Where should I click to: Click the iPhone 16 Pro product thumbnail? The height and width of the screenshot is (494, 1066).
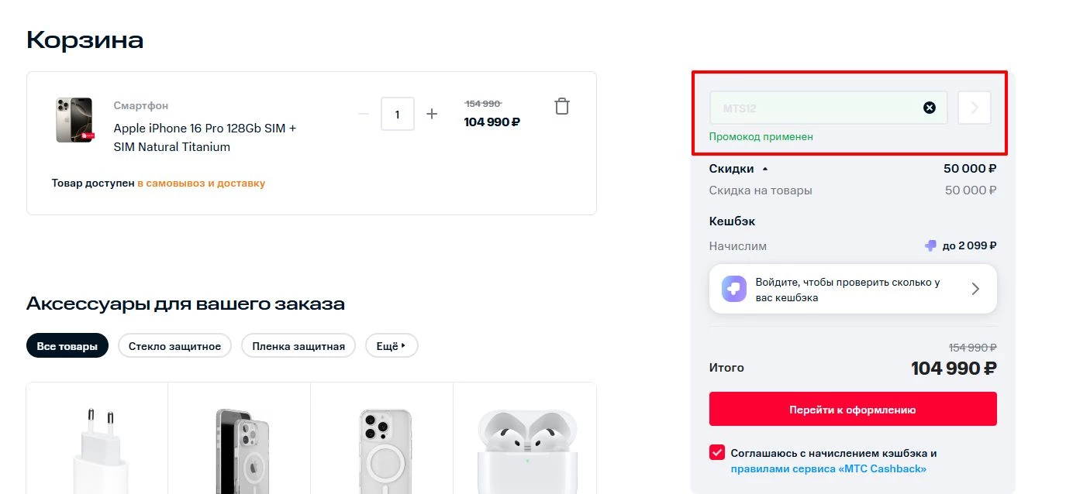point(74,120)
